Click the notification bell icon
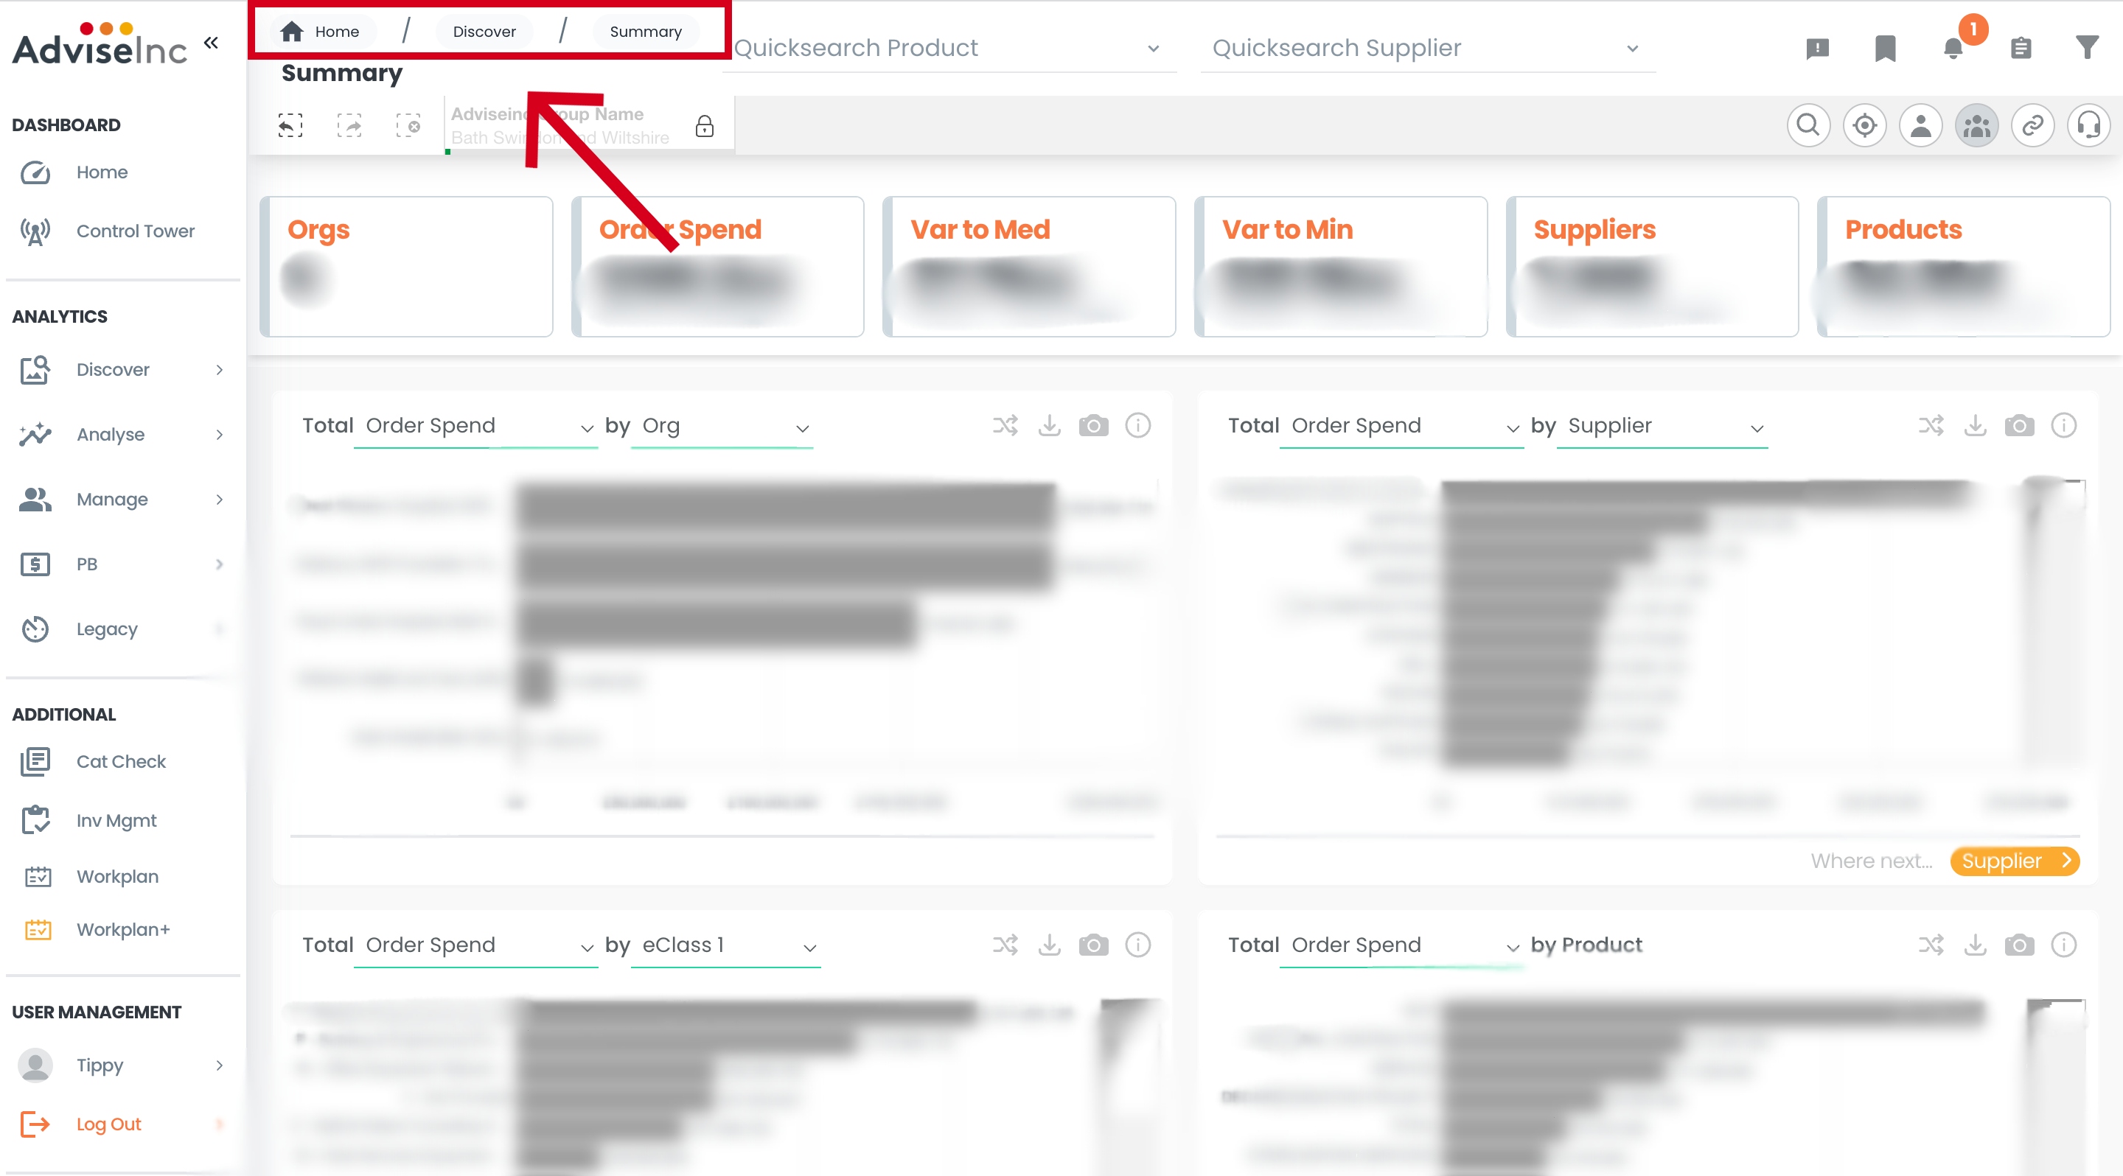 pyautogui.click(x=1953, y=48)
